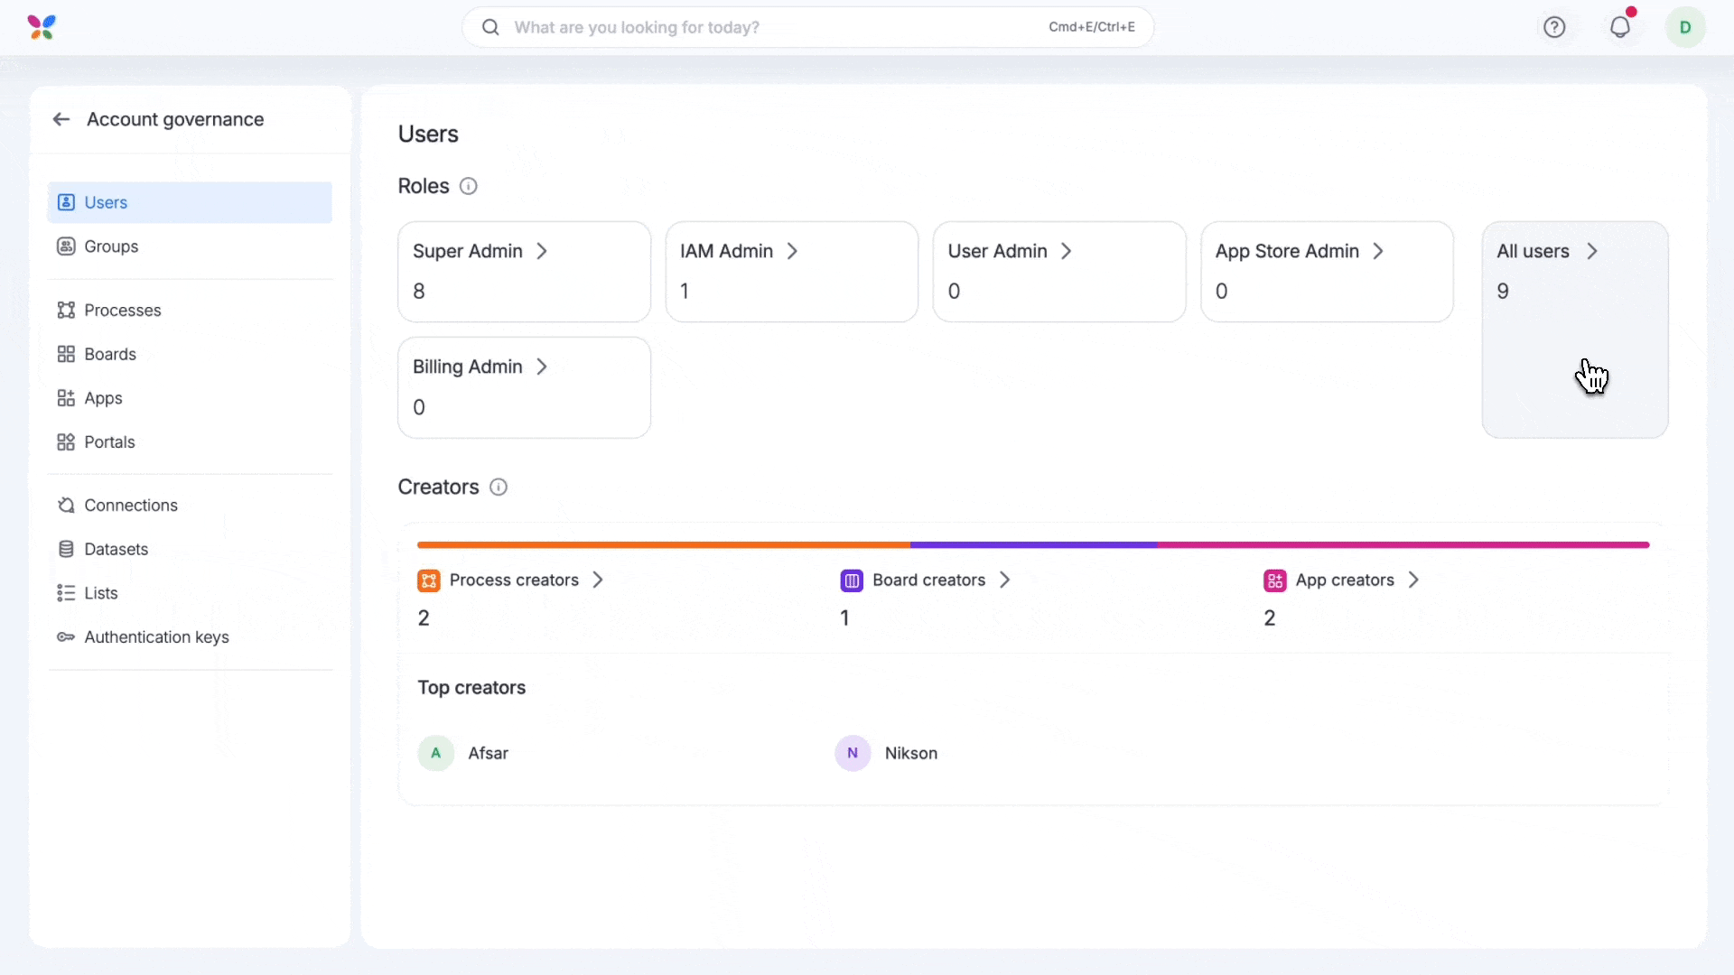Viewport: 1734px width, 975px height.
Task: Click the butterfly logo in the top-left
Action: pyautogui.click(x=42, y=27)
